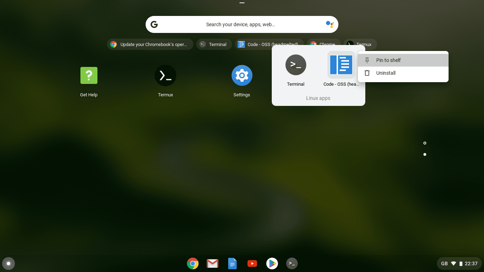
Task: Open the Update your Chromebook suggestion
Action: pos(150,44)
